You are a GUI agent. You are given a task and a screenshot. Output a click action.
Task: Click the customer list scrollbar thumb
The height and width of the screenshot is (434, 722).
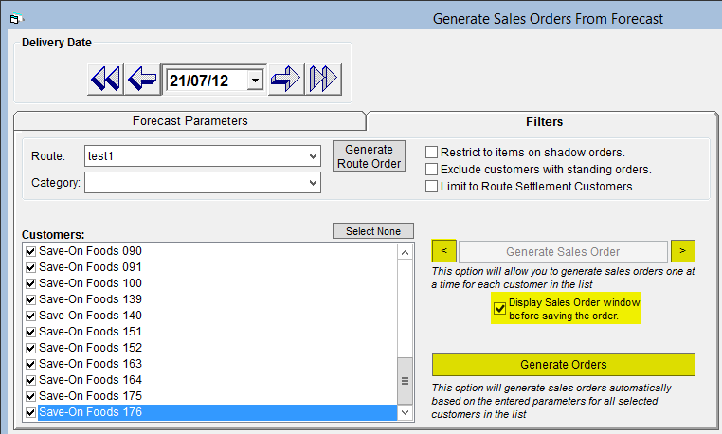coord(405,381)
